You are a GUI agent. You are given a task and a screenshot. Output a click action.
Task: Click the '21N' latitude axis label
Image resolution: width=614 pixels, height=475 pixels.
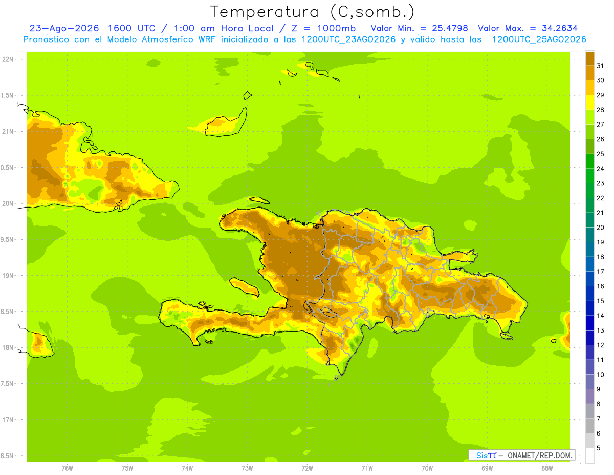[x=9, y=131]
